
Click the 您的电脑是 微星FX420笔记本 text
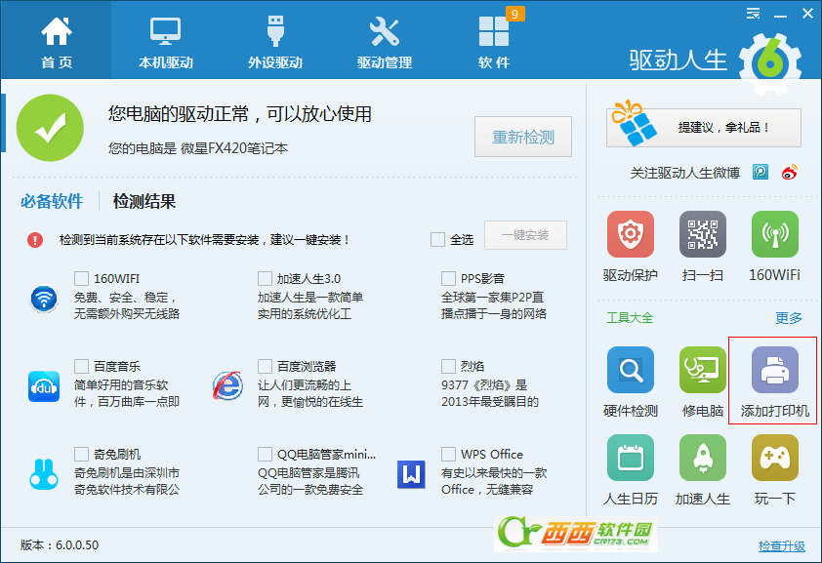pyautogui.click(x=198, y=148)
